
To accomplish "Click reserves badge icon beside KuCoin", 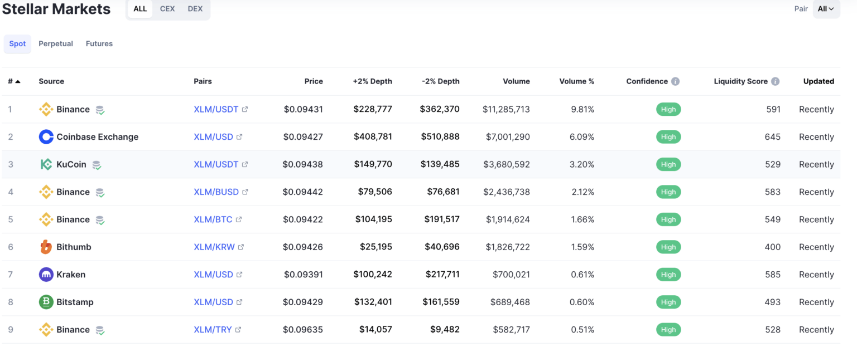I will tap(97, 165).
